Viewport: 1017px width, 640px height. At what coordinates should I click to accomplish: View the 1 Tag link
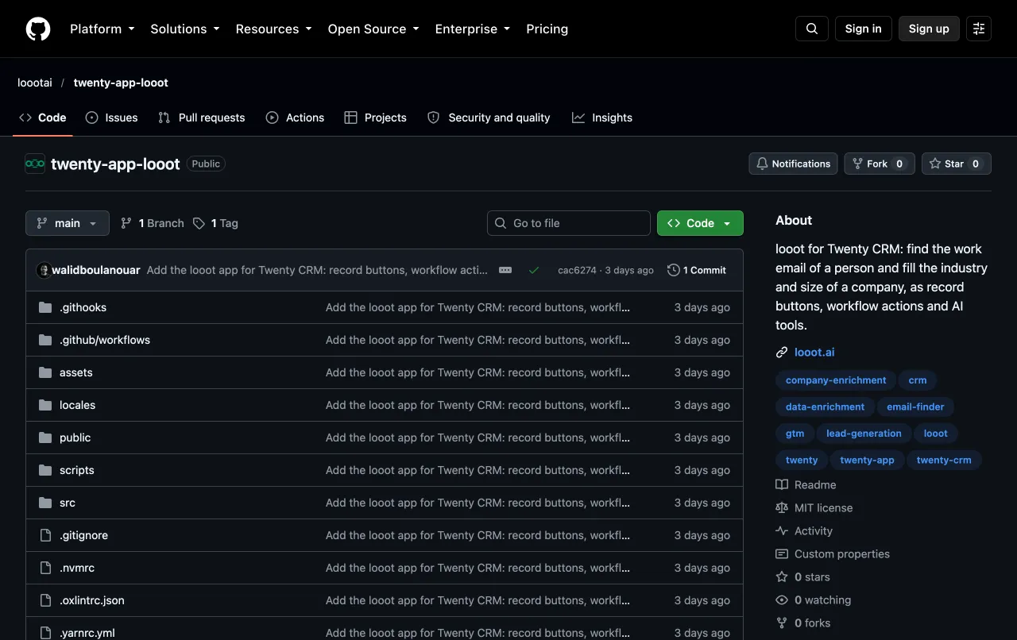pyautogui.click(x=215, y=223)
